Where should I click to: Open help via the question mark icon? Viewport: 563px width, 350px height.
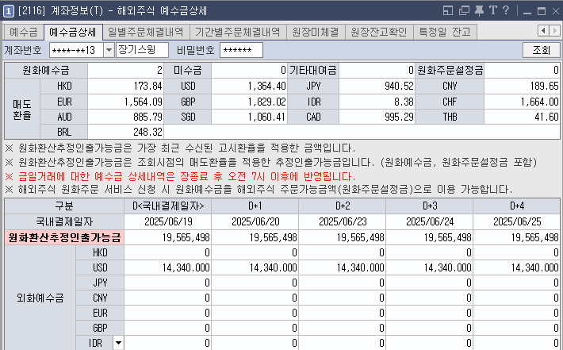[506, 10]
